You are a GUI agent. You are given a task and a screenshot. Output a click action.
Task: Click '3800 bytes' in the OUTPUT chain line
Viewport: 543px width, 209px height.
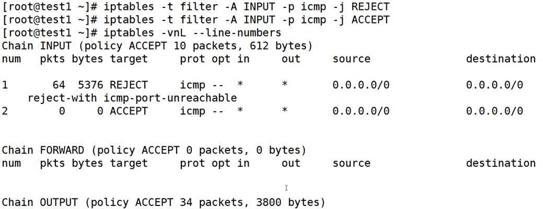pyautogui.click(x=287, y=202)
